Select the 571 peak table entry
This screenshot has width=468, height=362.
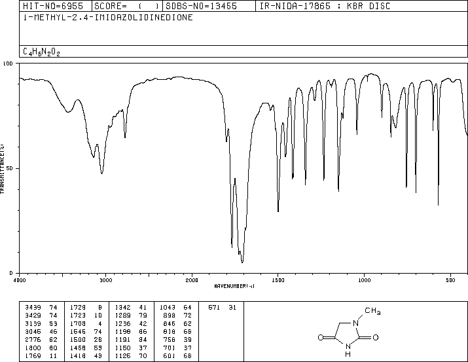(222, 307)
